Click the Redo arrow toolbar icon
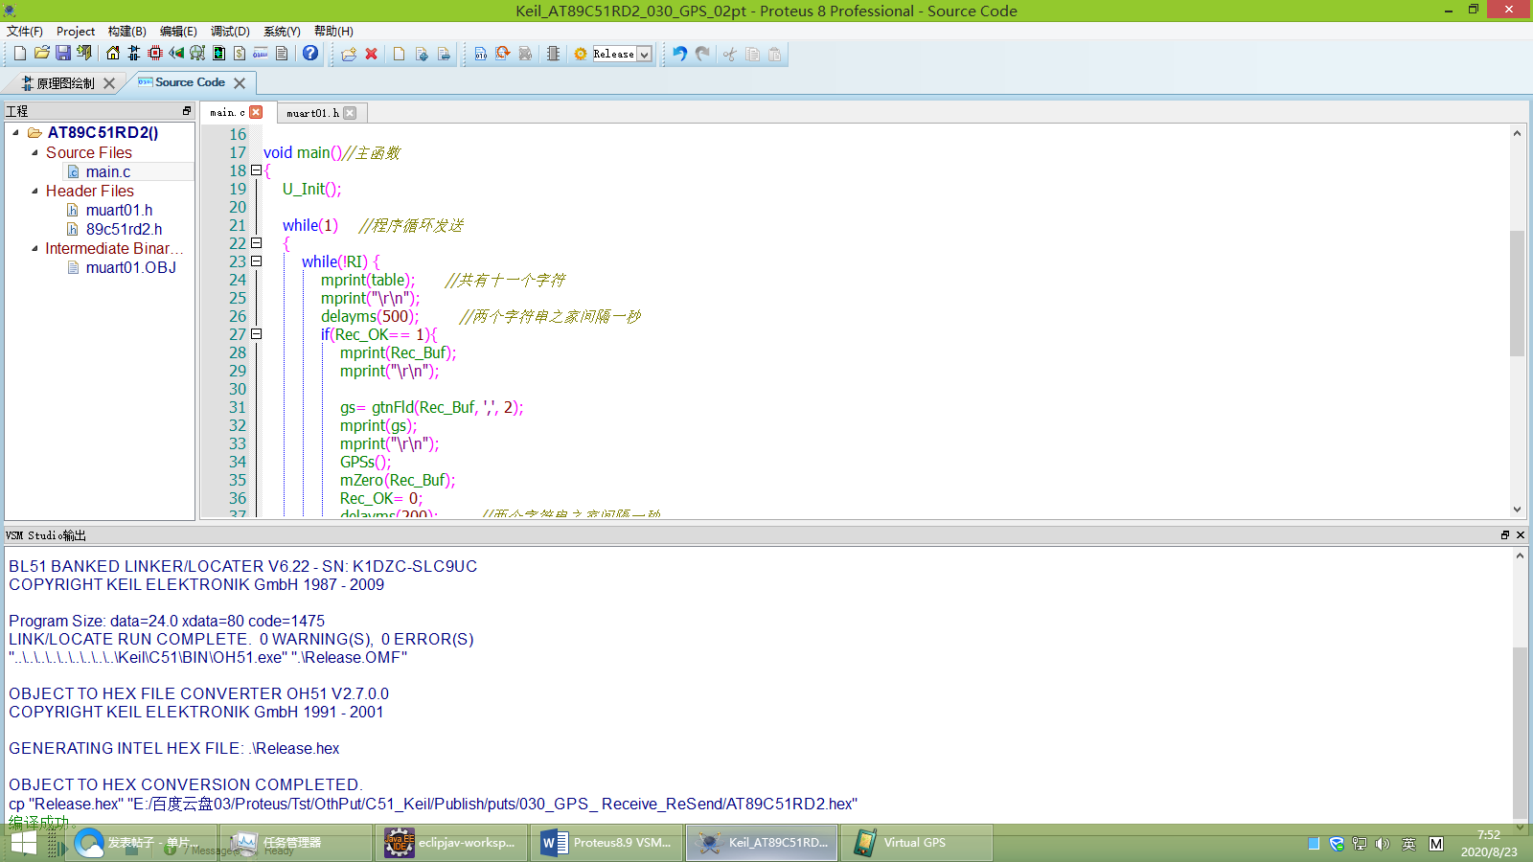Viewport: 1533px width, 862px height. tap(702, 54)
